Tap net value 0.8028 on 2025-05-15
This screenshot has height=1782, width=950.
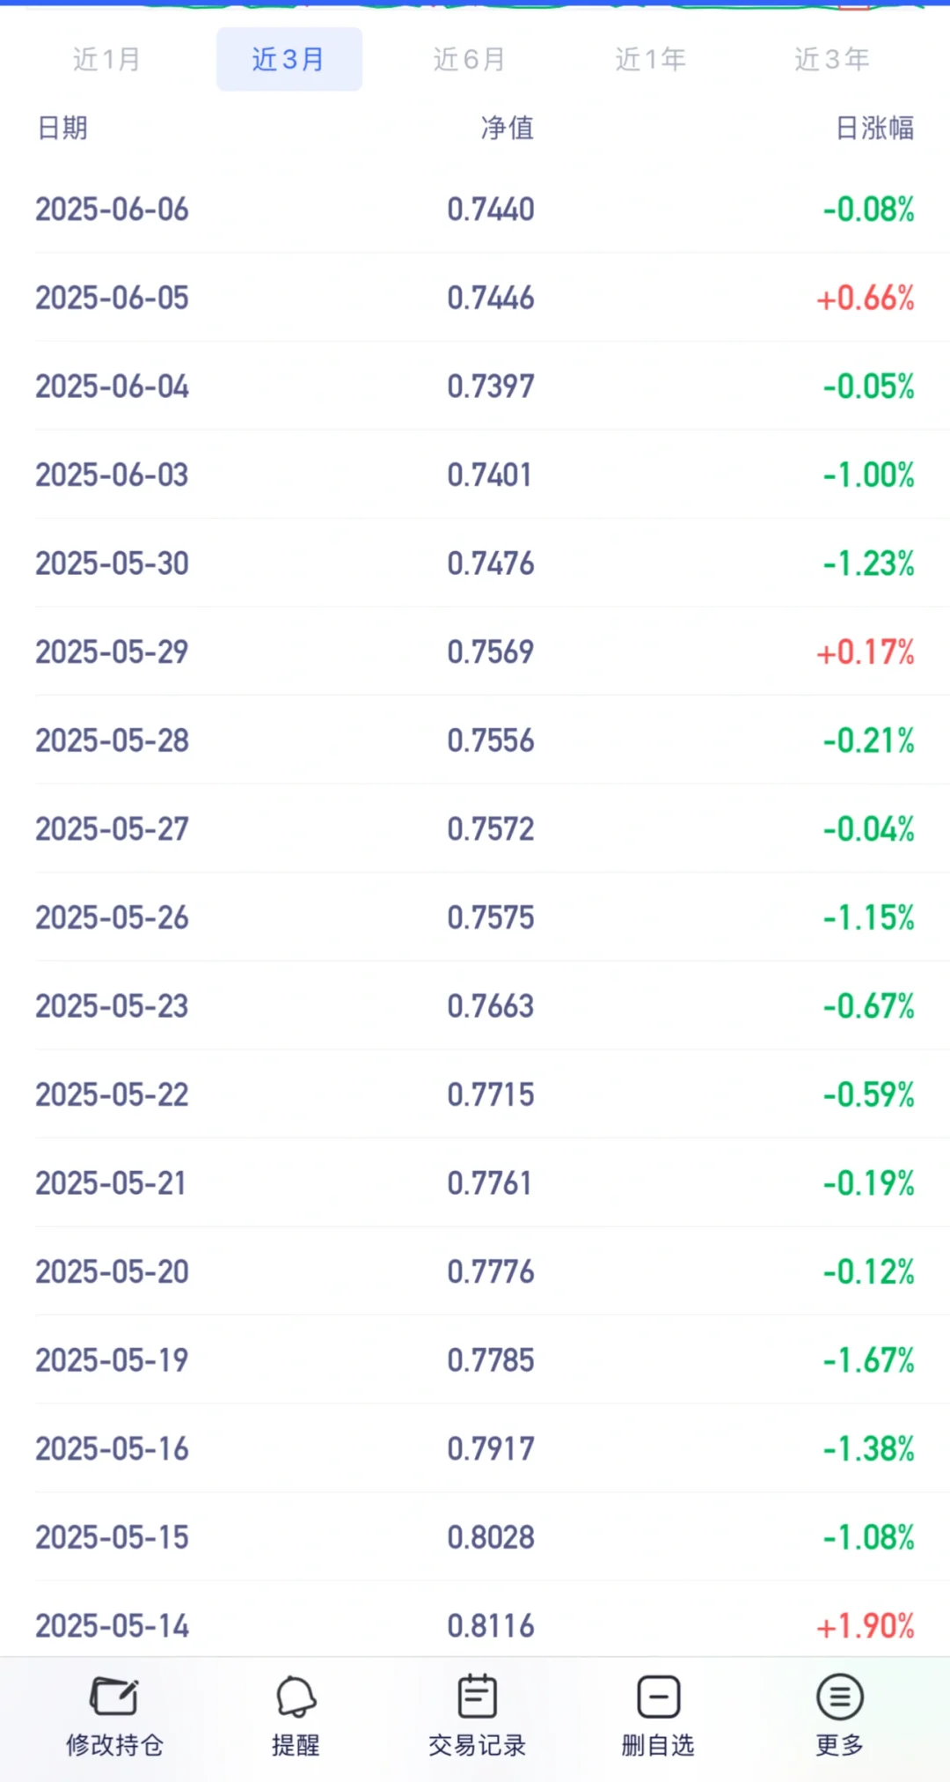coord(491,1537)
